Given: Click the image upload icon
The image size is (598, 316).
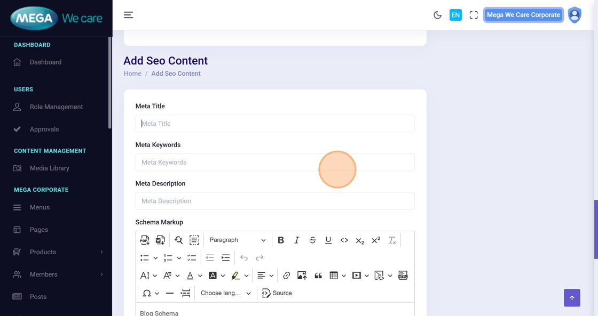Looking at the screenshot, I should point(302,276).
